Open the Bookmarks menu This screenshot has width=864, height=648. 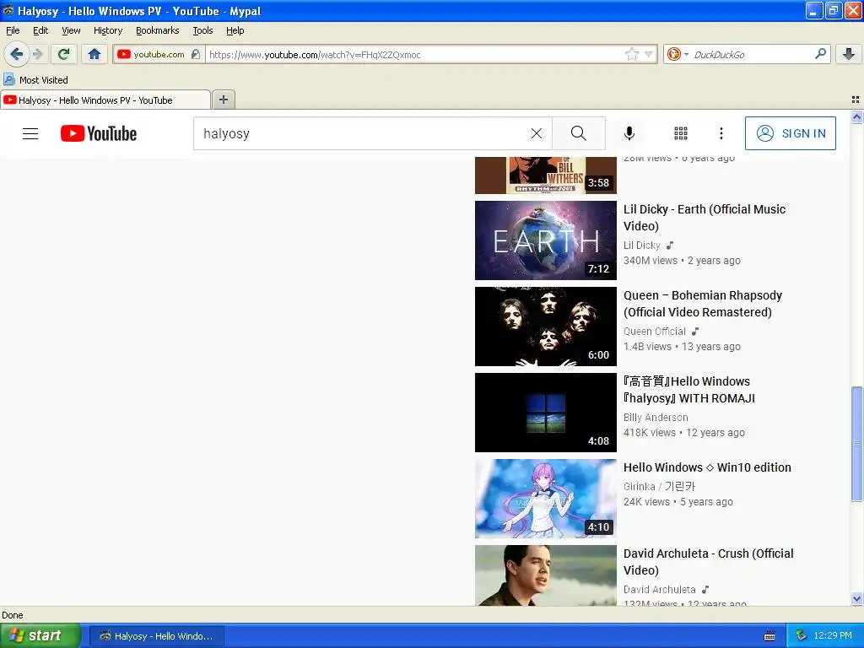pos(158,30)
